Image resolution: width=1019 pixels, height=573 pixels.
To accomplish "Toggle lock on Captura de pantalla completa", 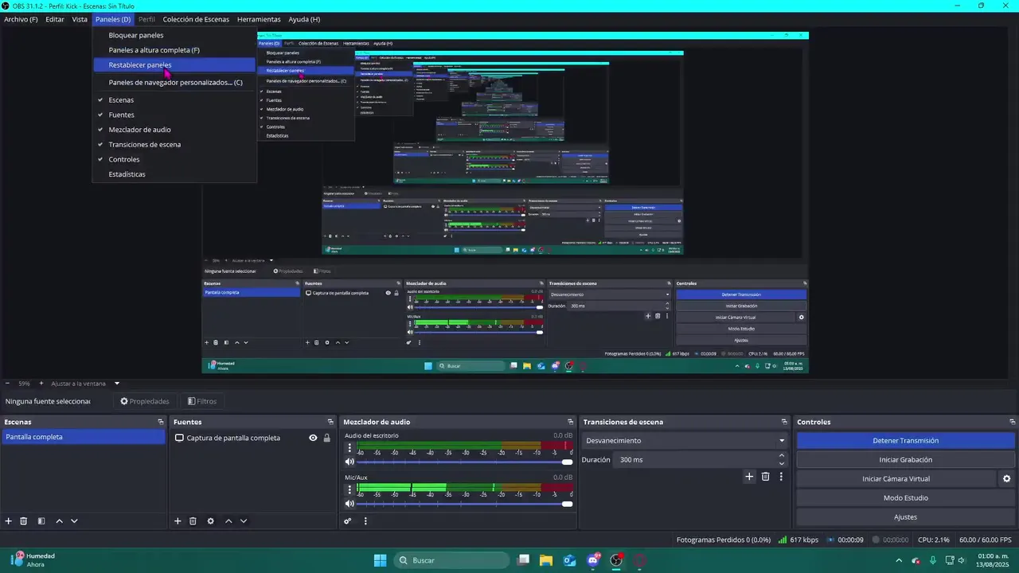I will click(x=326, y=438).
